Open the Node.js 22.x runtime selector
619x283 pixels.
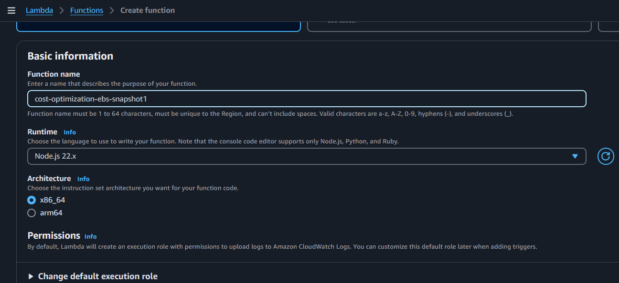point(307,156)
